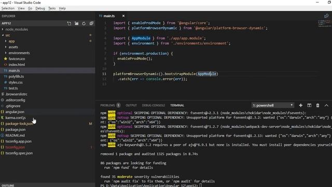The image size is (332, 187).
Task: Close the main.ts editor tab
Action: point(123,16)
